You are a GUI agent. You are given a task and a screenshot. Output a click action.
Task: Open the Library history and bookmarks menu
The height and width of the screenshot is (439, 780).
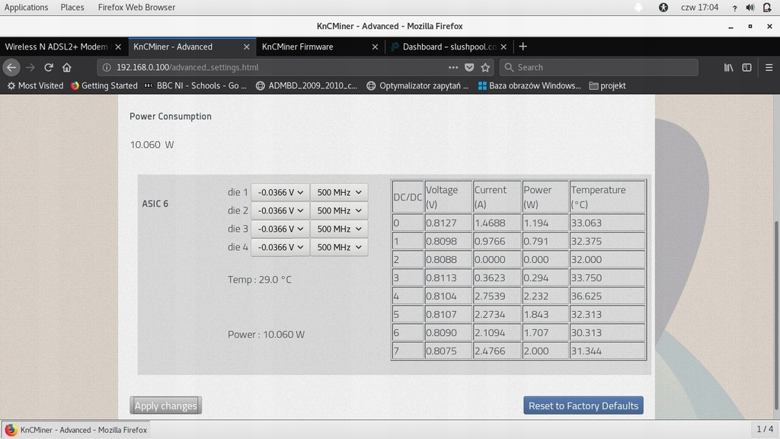728,67
